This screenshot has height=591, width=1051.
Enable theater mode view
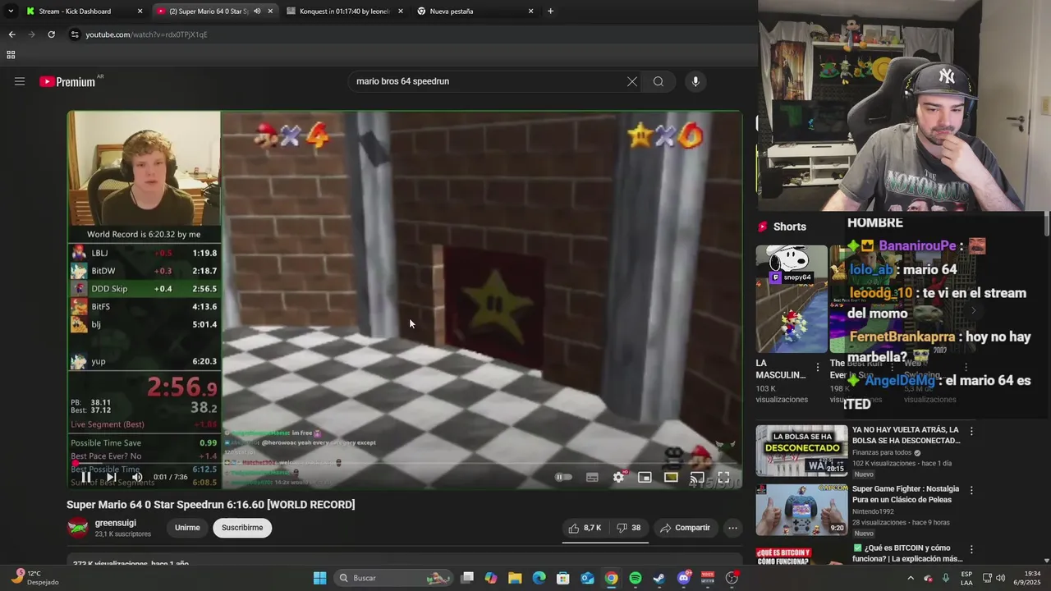pyautogui.click(x=671, y=477)
